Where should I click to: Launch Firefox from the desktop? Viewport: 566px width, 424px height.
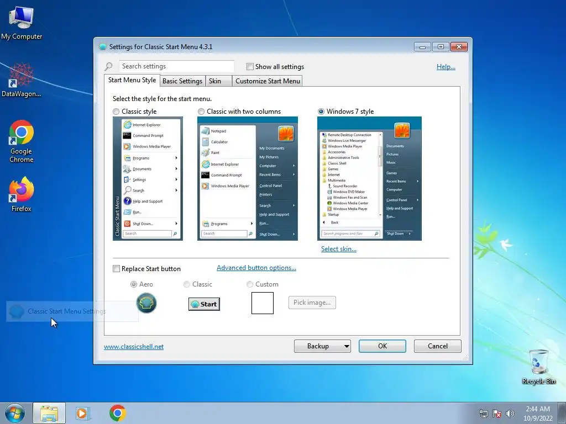pyautogui.click(x=22, y=194)
